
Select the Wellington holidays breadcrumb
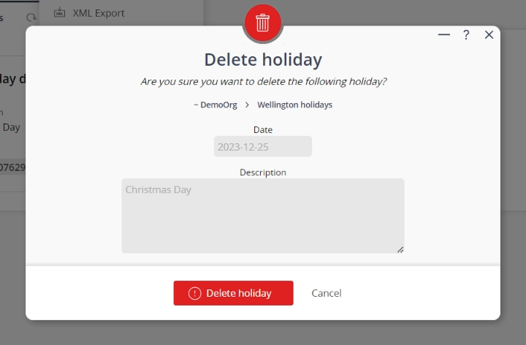click(x=295, y=105)
